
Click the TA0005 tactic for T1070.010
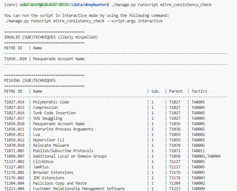click(198, 145)
